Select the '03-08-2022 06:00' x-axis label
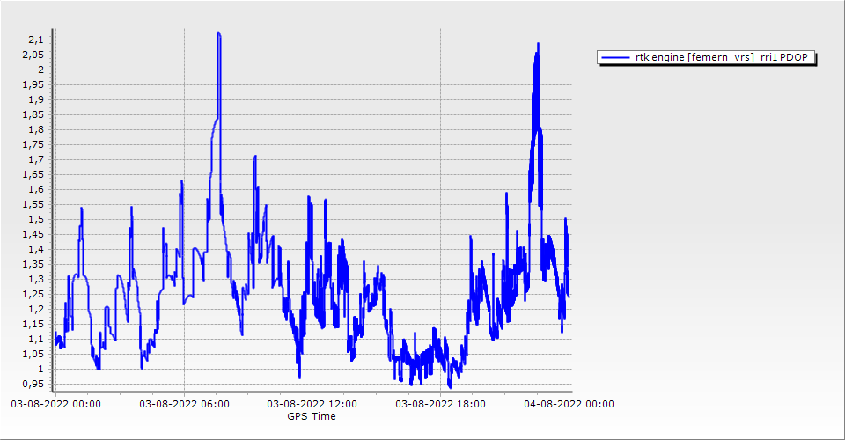Screen dimensions: 845x440 pos(185,404)
